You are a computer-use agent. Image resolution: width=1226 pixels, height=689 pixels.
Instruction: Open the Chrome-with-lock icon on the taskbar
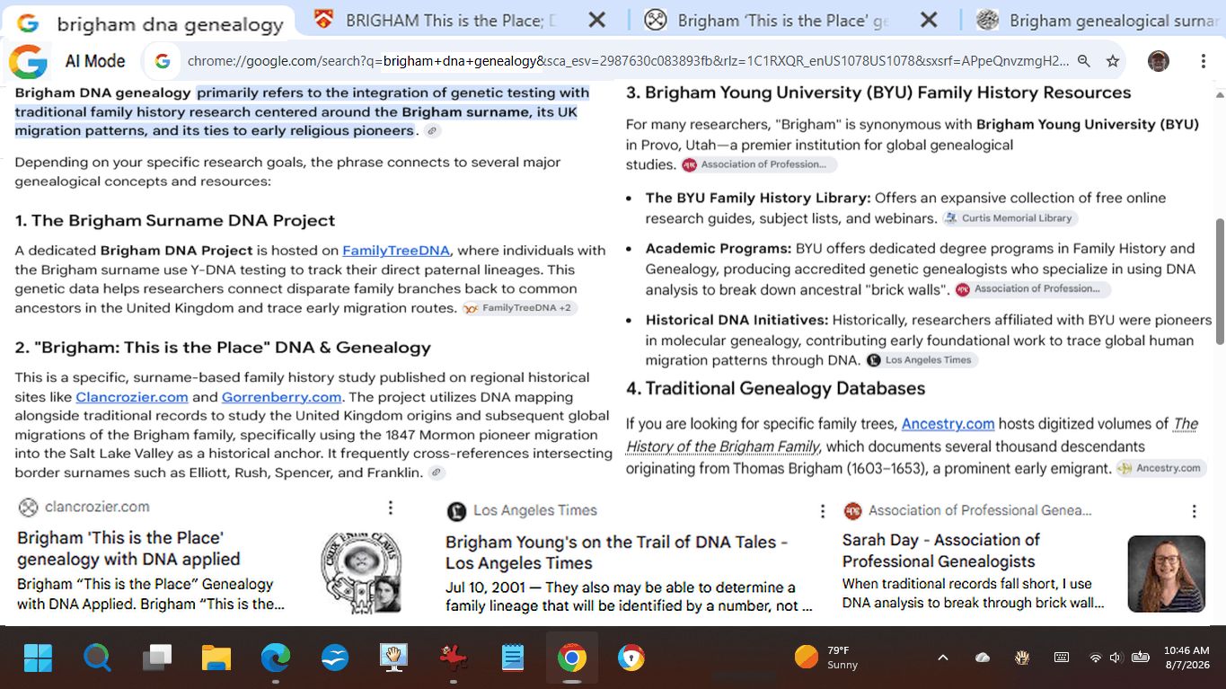coord(631,658)
